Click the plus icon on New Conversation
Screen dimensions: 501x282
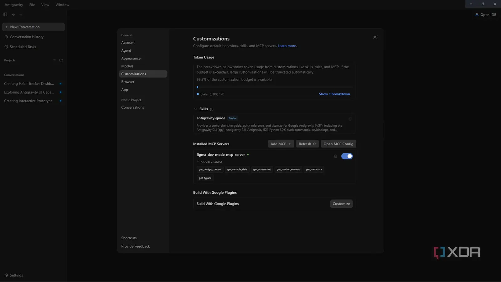[x=7, y=27]
